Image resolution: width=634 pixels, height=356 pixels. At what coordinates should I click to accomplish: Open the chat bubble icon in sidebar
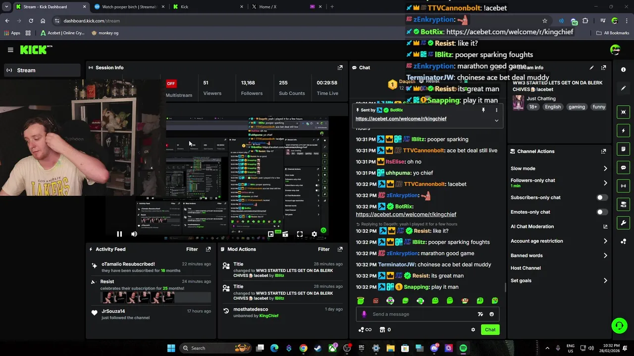[x=624, y=168]
